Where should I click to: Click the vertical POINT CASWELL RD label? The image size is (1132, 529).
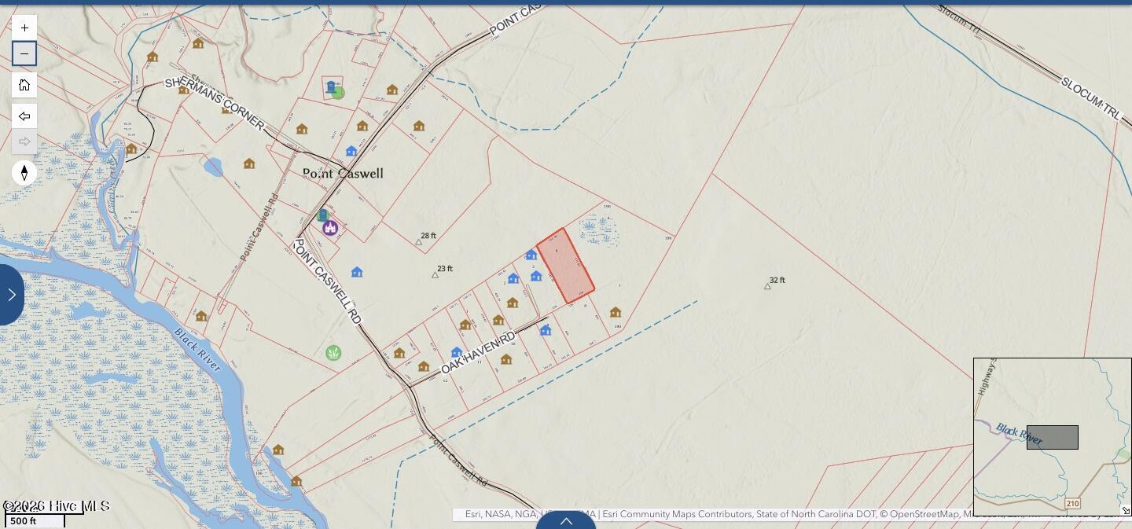coord(327,281)
